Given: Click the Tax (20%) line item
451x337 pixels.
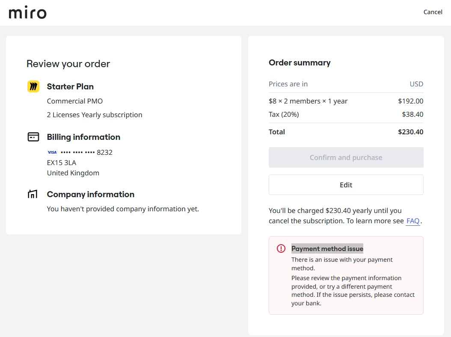Looking at the screenshot, I should point(284,114).
